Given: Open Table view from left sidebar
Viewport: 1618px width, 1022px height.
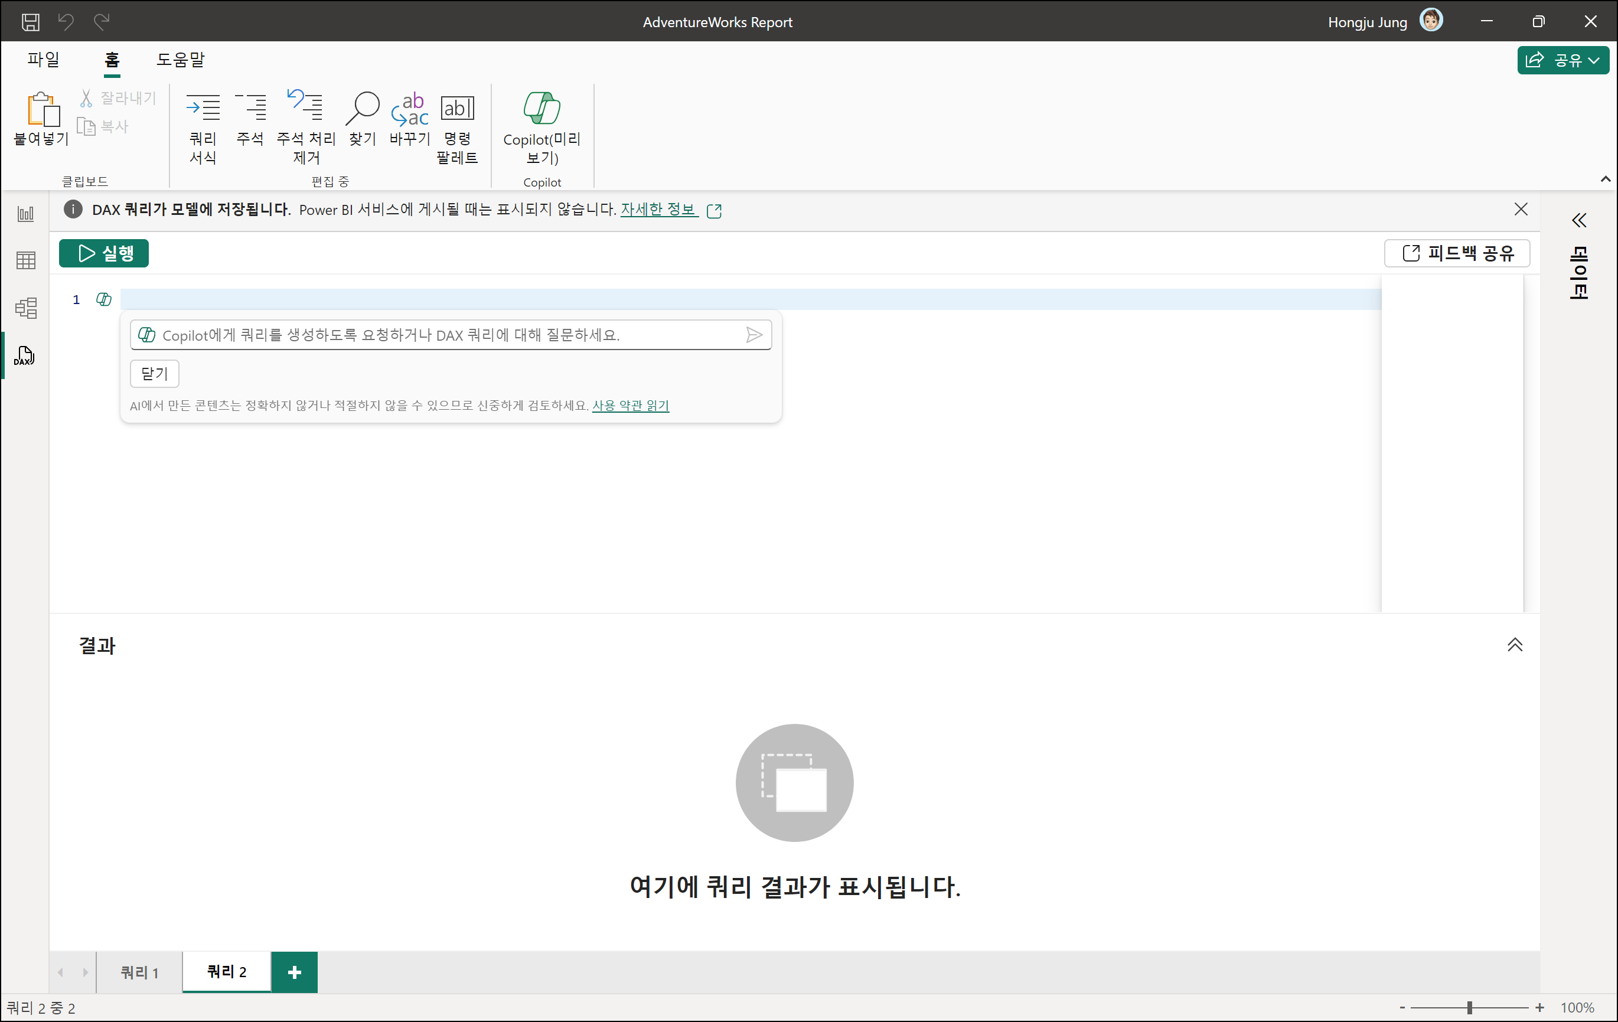Looking at the screenshot, I should coord(25,261).
